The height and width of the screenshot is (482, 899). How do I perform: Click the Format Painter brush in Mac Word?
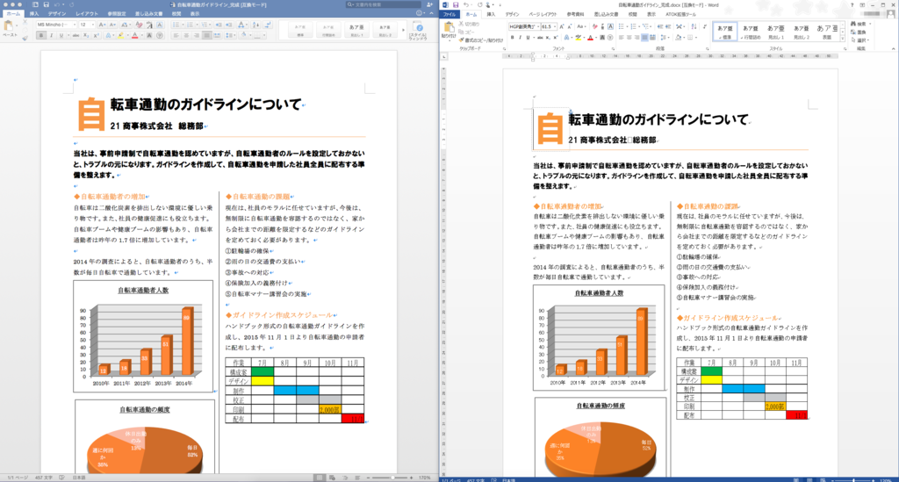pyautogui.click(x=25, y=38)
